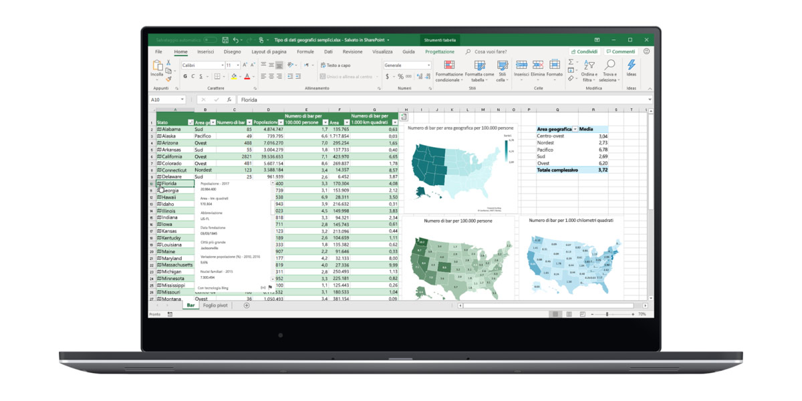Viewport: 802px width, 401px height.
Task: Open the Calibri font name dropdown
Action: [223, 65]
